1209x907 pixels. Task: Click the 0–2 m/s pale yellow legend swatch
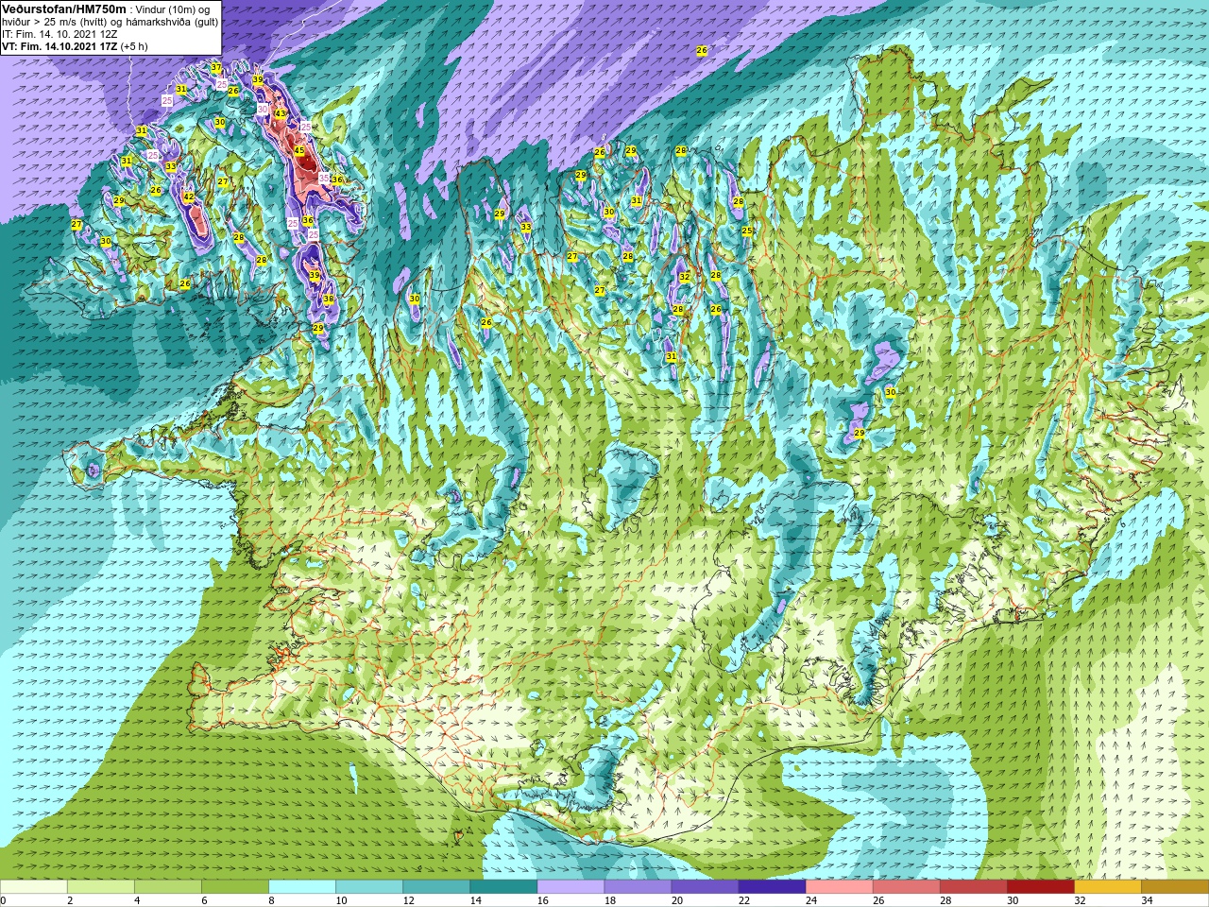coord(33,887)
